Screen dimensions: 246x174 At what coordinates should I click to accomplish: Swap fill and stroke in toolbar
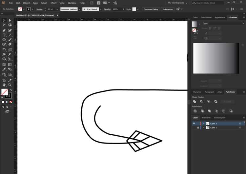pos(11,90)
